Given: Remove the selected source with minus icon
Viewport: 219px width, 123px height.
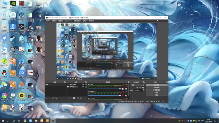Looking at the screenshot, I should pyautogui.click(x=71, y=98).
